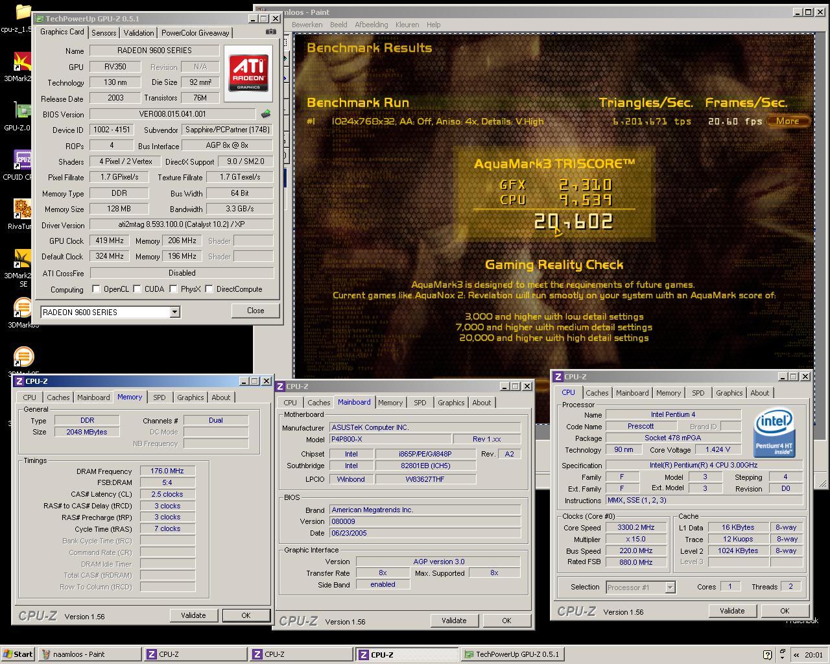Switch to the Sensors tab in GPU-Z

(104, 32)
